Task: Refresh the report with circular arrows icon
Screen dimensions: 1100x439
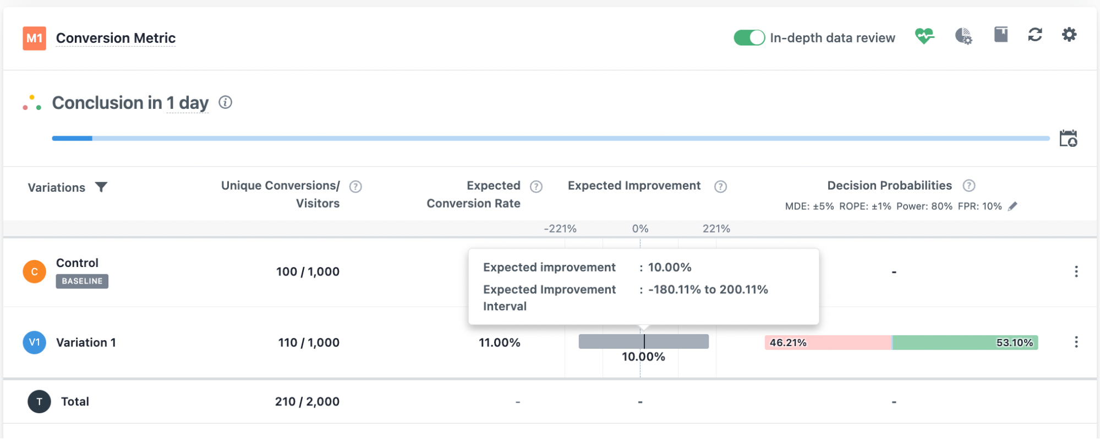Action: [1035, 35]
